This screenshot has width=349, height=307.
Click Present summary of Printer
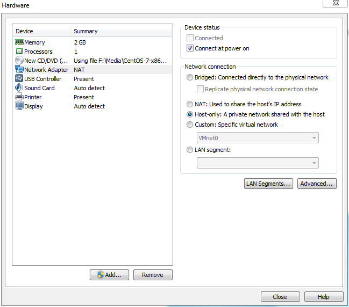click(84, 97)
